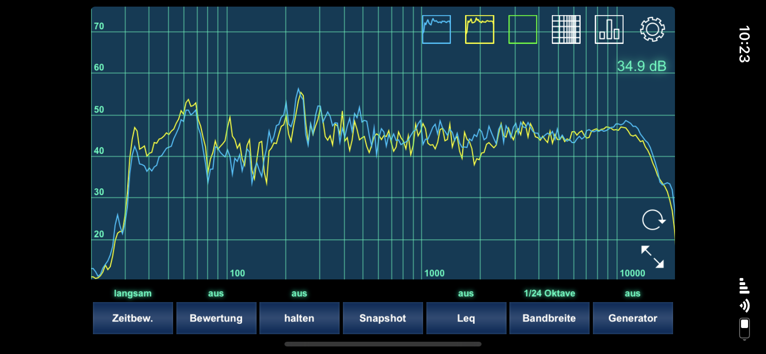Switch to the spectrogram grid view
The width and height of the screenshot is (766, 354).
566,29
